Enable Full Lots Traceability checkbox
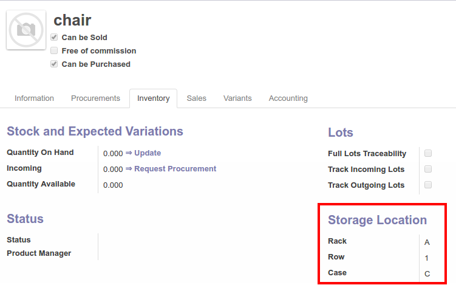456x285 pixels. [x=428, y=153]
